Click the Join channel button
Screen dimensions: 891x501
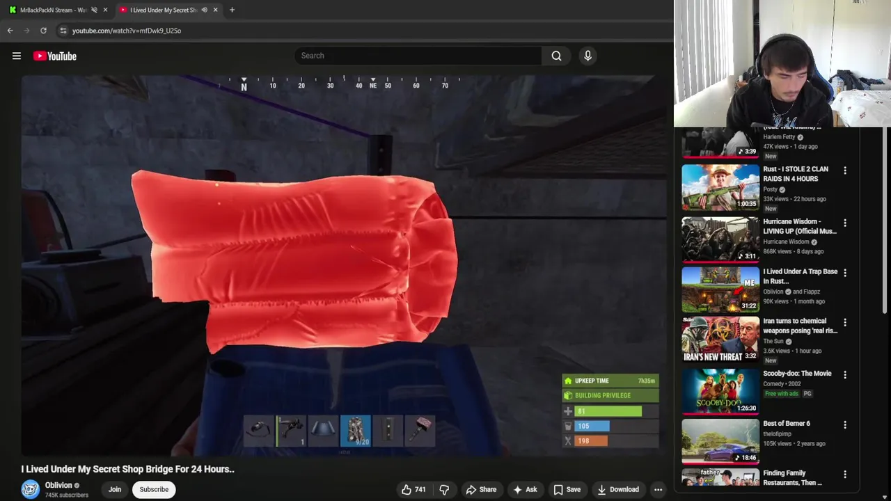coord(115,489)
